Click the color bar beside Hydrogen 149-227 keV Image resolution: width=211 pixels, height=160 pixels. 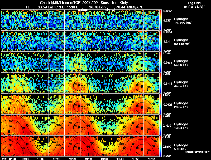point(161,20)
